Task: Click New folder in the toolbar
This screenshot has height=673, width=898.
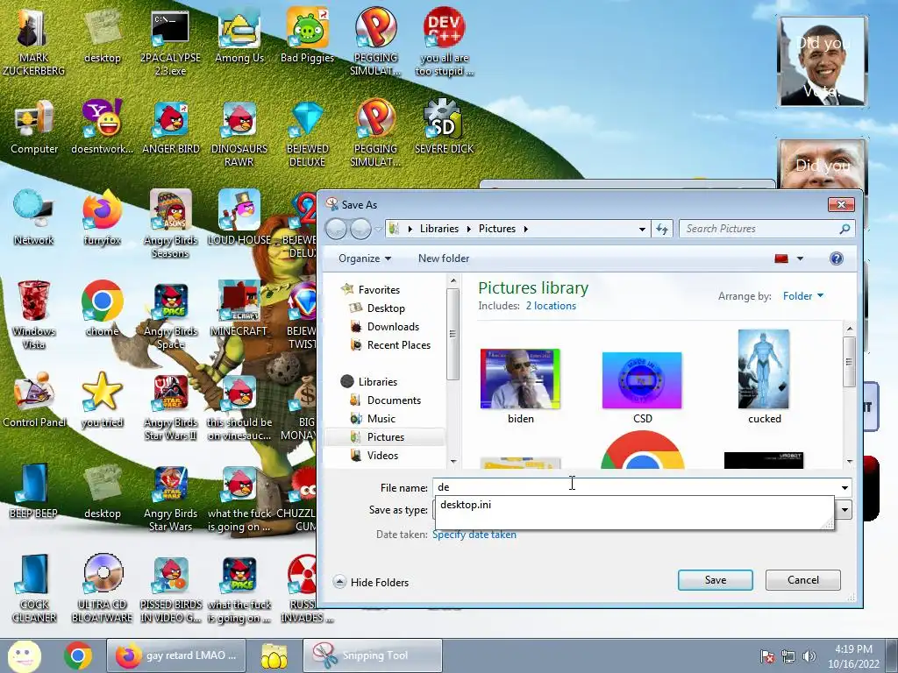Action: (x=443, y=259)
